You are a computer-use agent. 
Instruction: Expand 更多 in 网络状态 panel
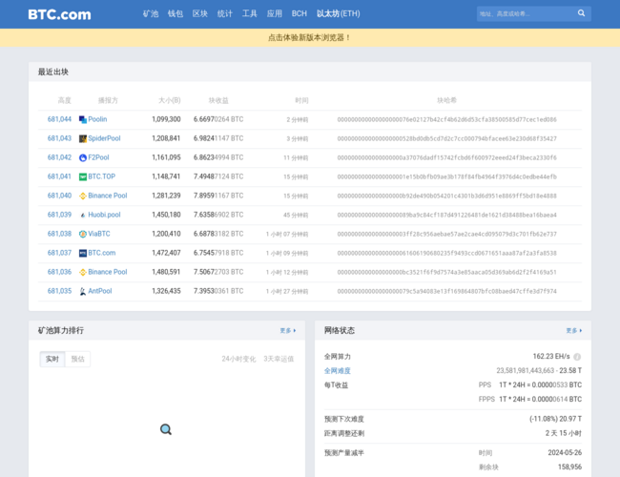pyautogui.click(x=573, y=331)
